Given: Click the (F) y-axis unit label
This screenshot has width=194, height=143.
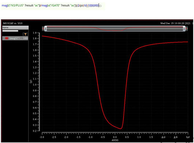Looking at the screenshot, I should (x=31, y=81).
